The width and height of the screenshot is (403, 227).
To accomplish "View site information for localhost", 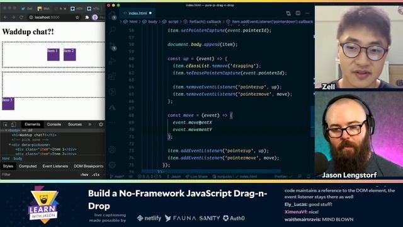I will [31, 17].
